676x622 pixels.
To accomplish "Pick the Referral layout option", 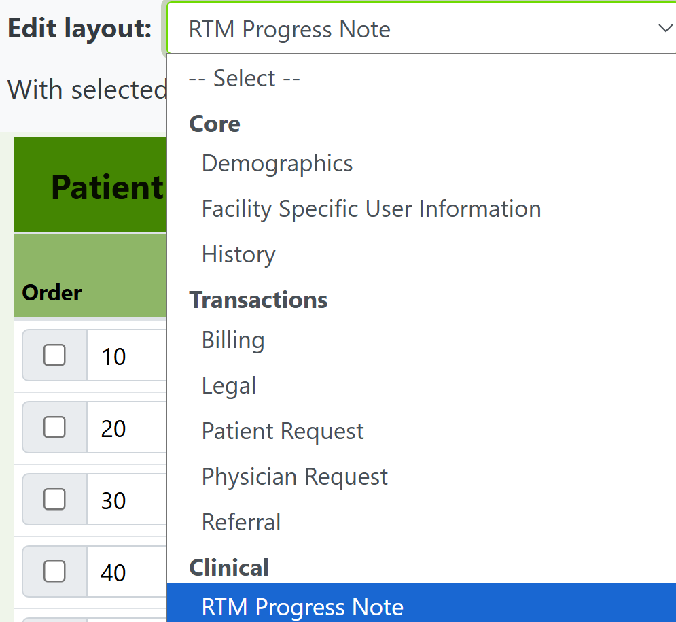I will point(241,522).
